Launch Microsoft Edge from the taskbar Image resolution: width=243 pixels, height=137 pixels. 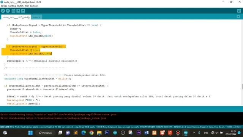tap(84, 133)
